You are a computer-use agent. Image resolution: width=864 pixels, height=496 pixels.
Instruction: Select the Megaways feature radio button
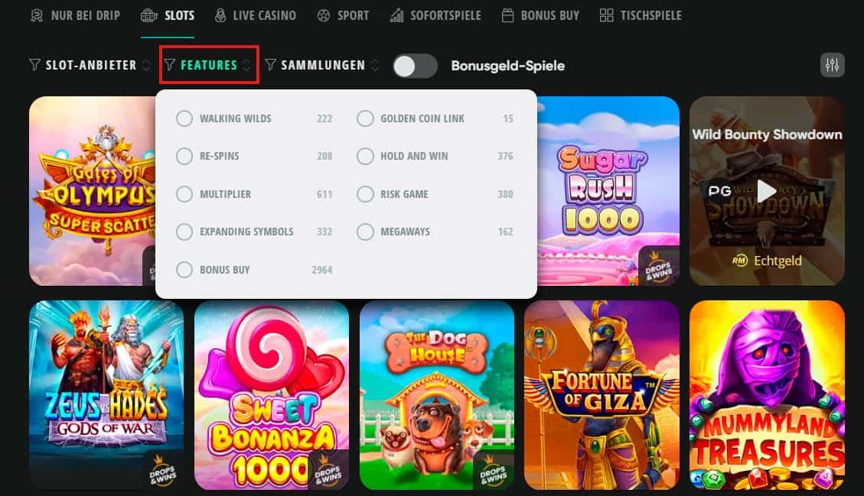point(365,232)
